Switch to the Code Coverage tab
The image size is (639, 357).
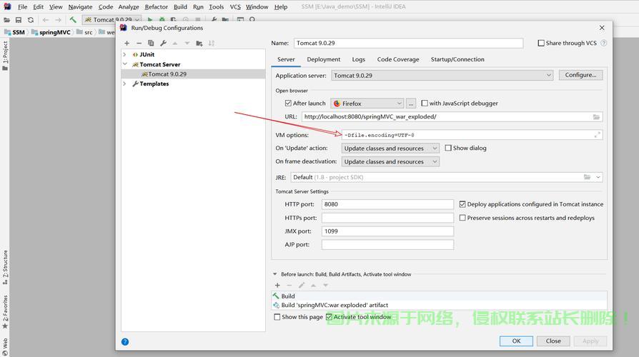coord(398,59)
